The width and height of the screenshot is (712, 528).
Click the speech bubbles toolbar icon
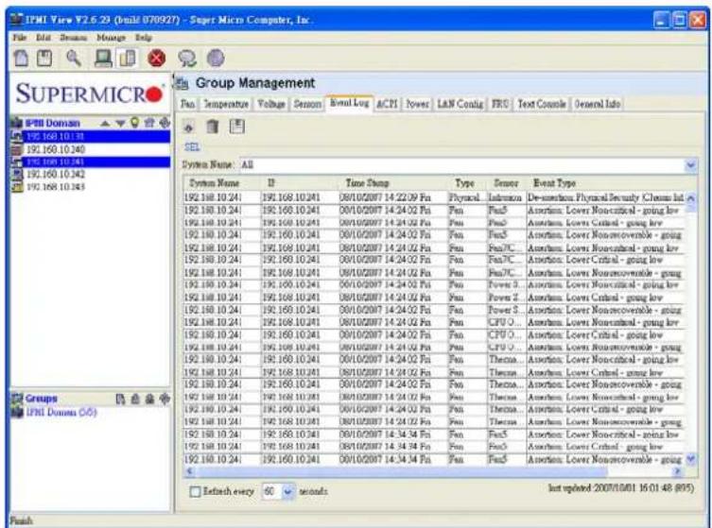pos(187,58)
